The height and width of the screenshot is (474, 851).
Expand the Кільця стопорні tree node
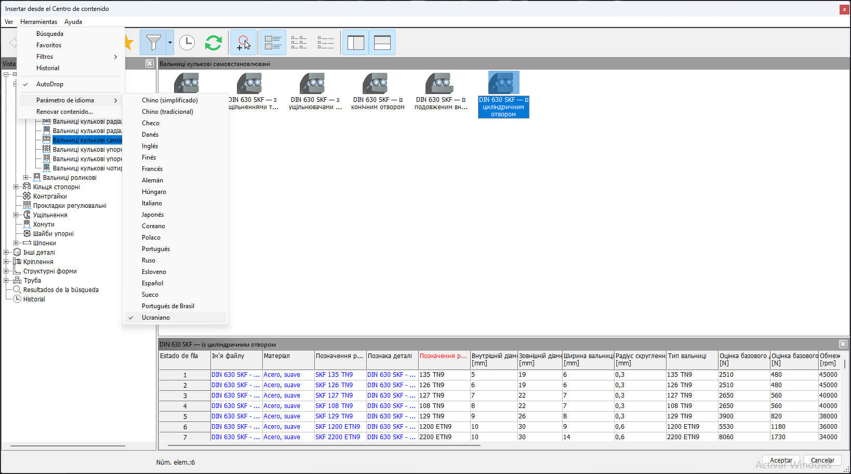[x=16, y=187]
